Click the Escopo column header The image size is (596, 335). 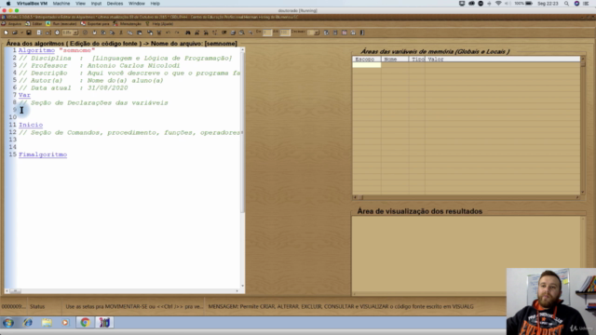366,60
